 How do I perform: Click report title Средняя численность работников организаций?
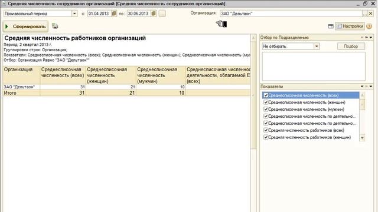coord(75,38)
